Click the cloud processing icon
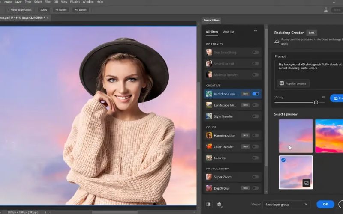Viewport: 343px width, 214px height. 277,41
